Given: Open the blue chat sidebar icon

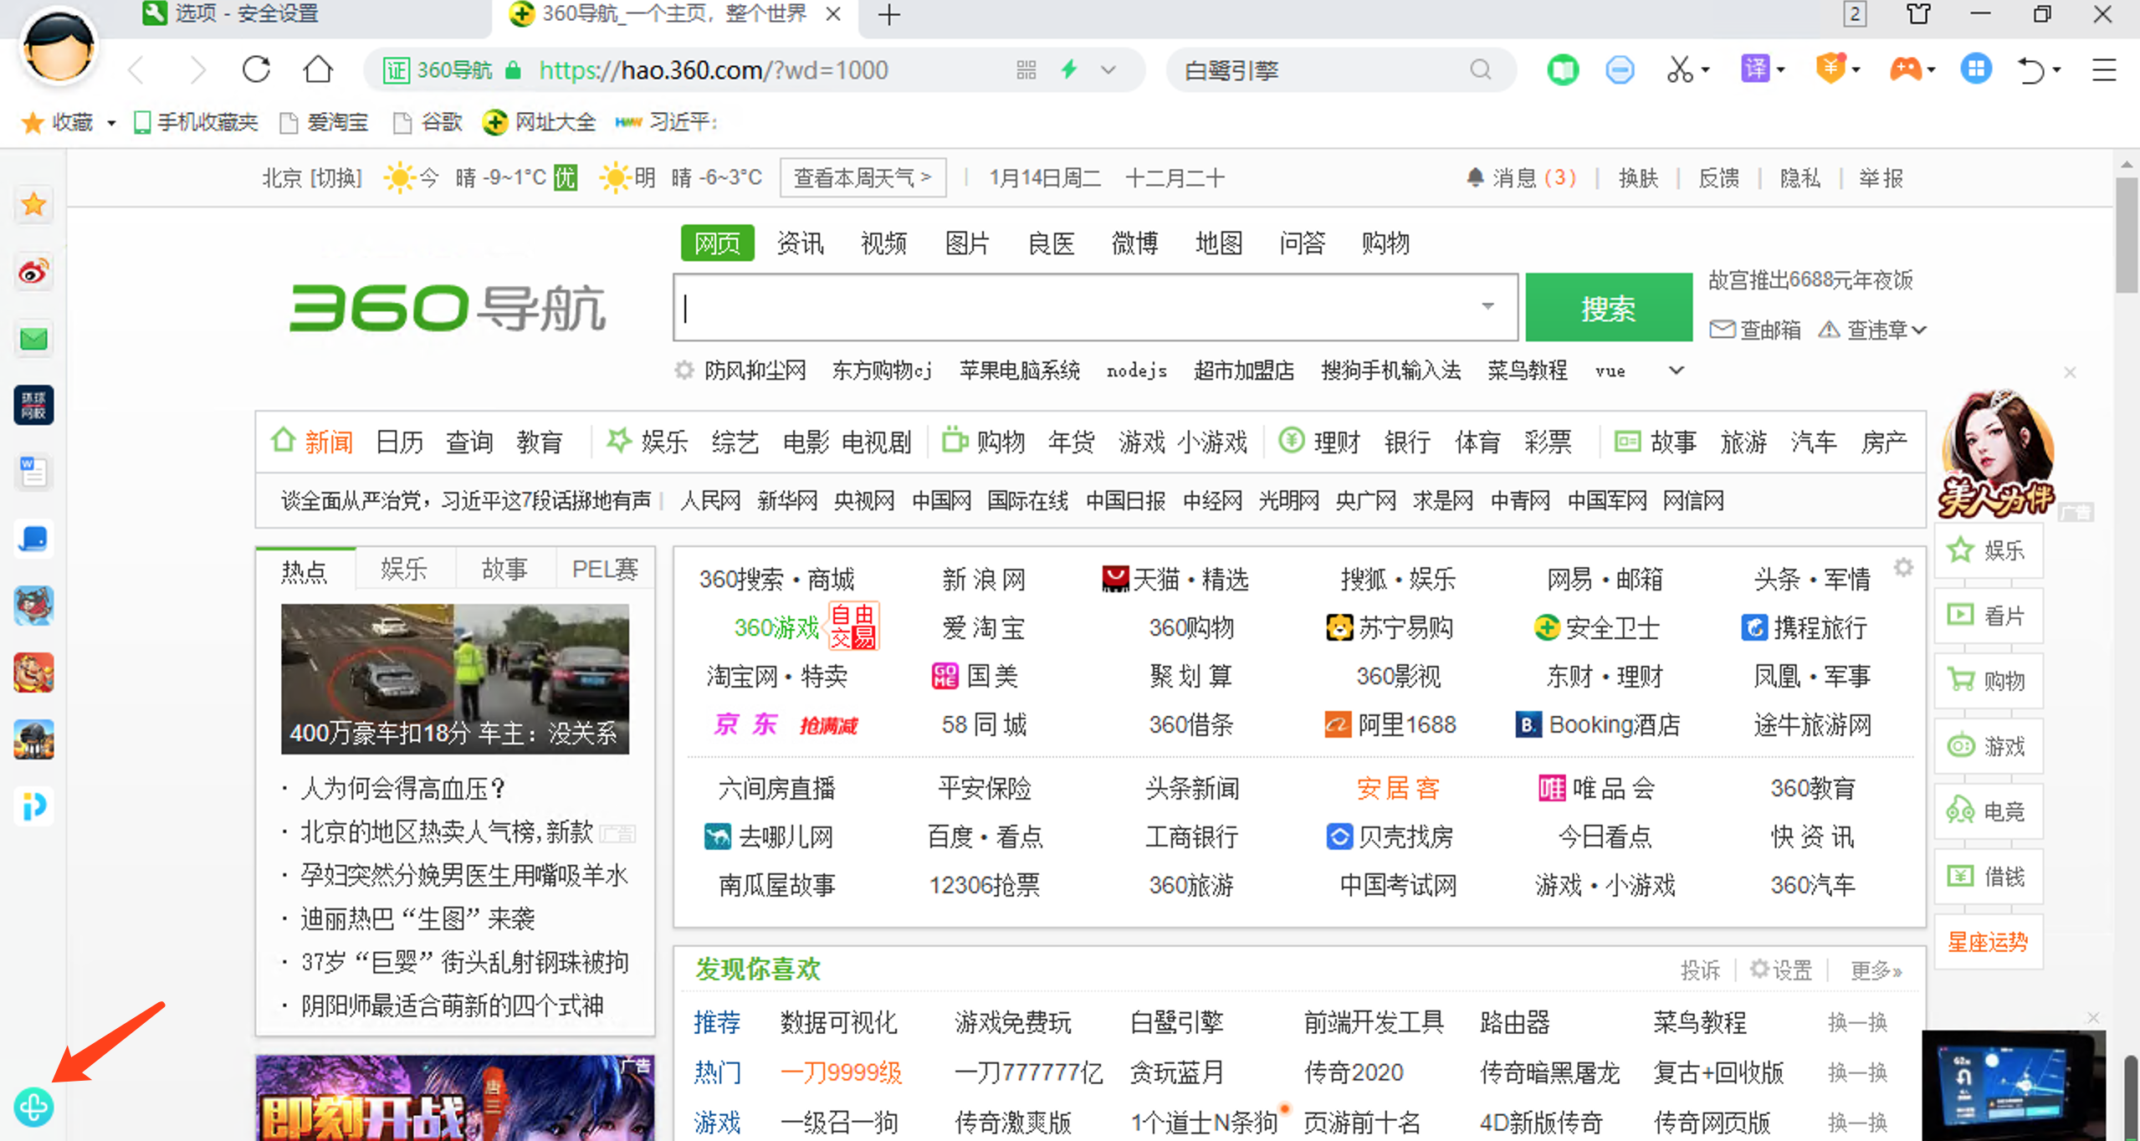Looking at the screenshot, I should point(33,540).
